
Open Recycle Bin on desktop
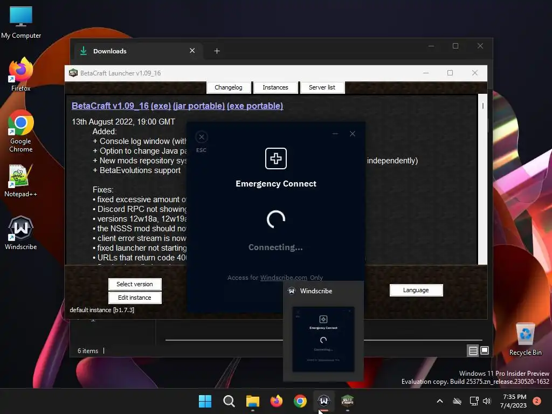[x=525, y=340]
